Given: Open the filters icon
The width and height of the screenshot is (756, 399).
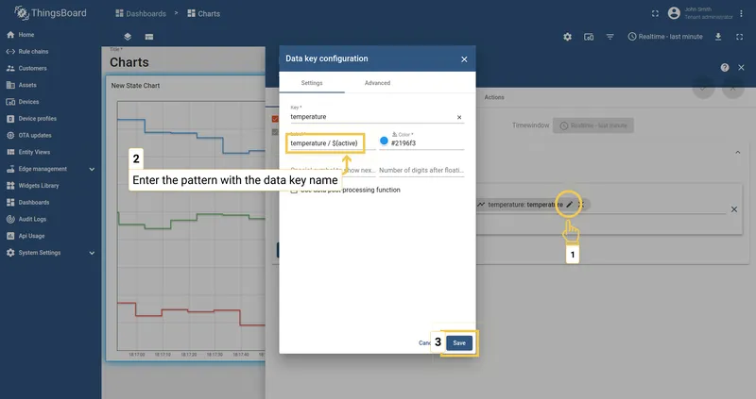Looking at the screenshot, I should coord(610,37).
